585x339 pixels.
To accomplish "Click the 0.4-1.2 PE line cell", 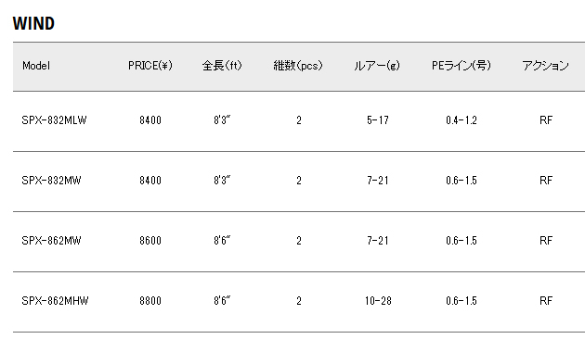I will (461, 120).
